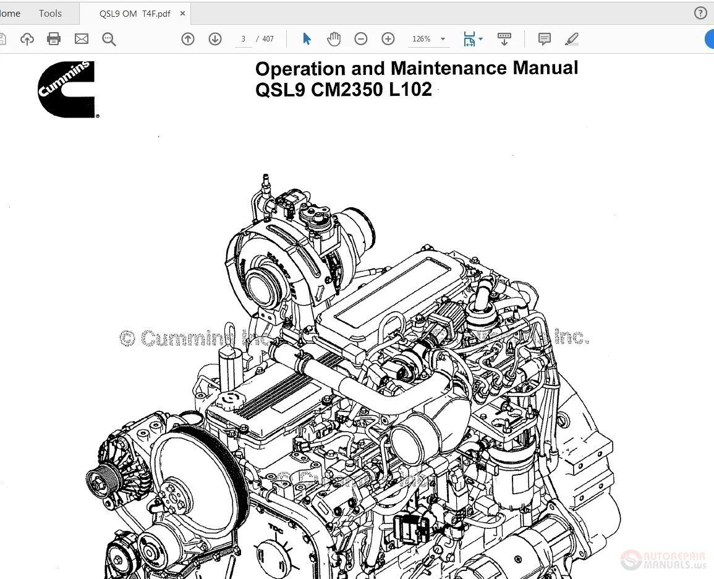Switch to the Tools tab
Image resolution: width=714 pixels, height=579 pixels.
point(50,13)
